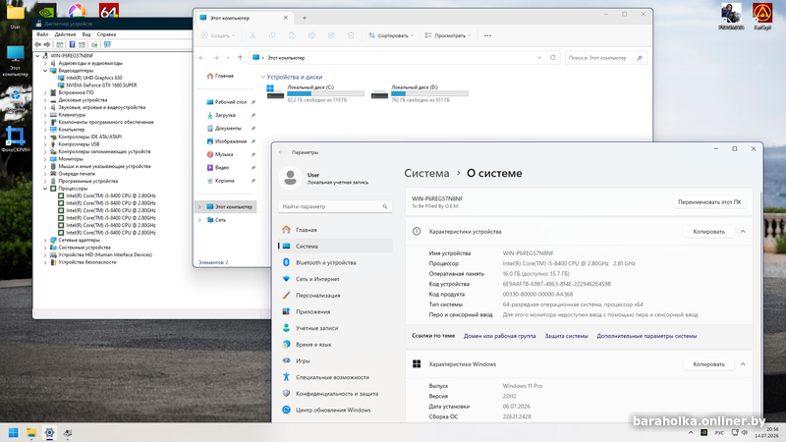Open Документы in Explorer sidebar
Image resolution: width=786 pixels, height=442 pixels.
(228, 129)
